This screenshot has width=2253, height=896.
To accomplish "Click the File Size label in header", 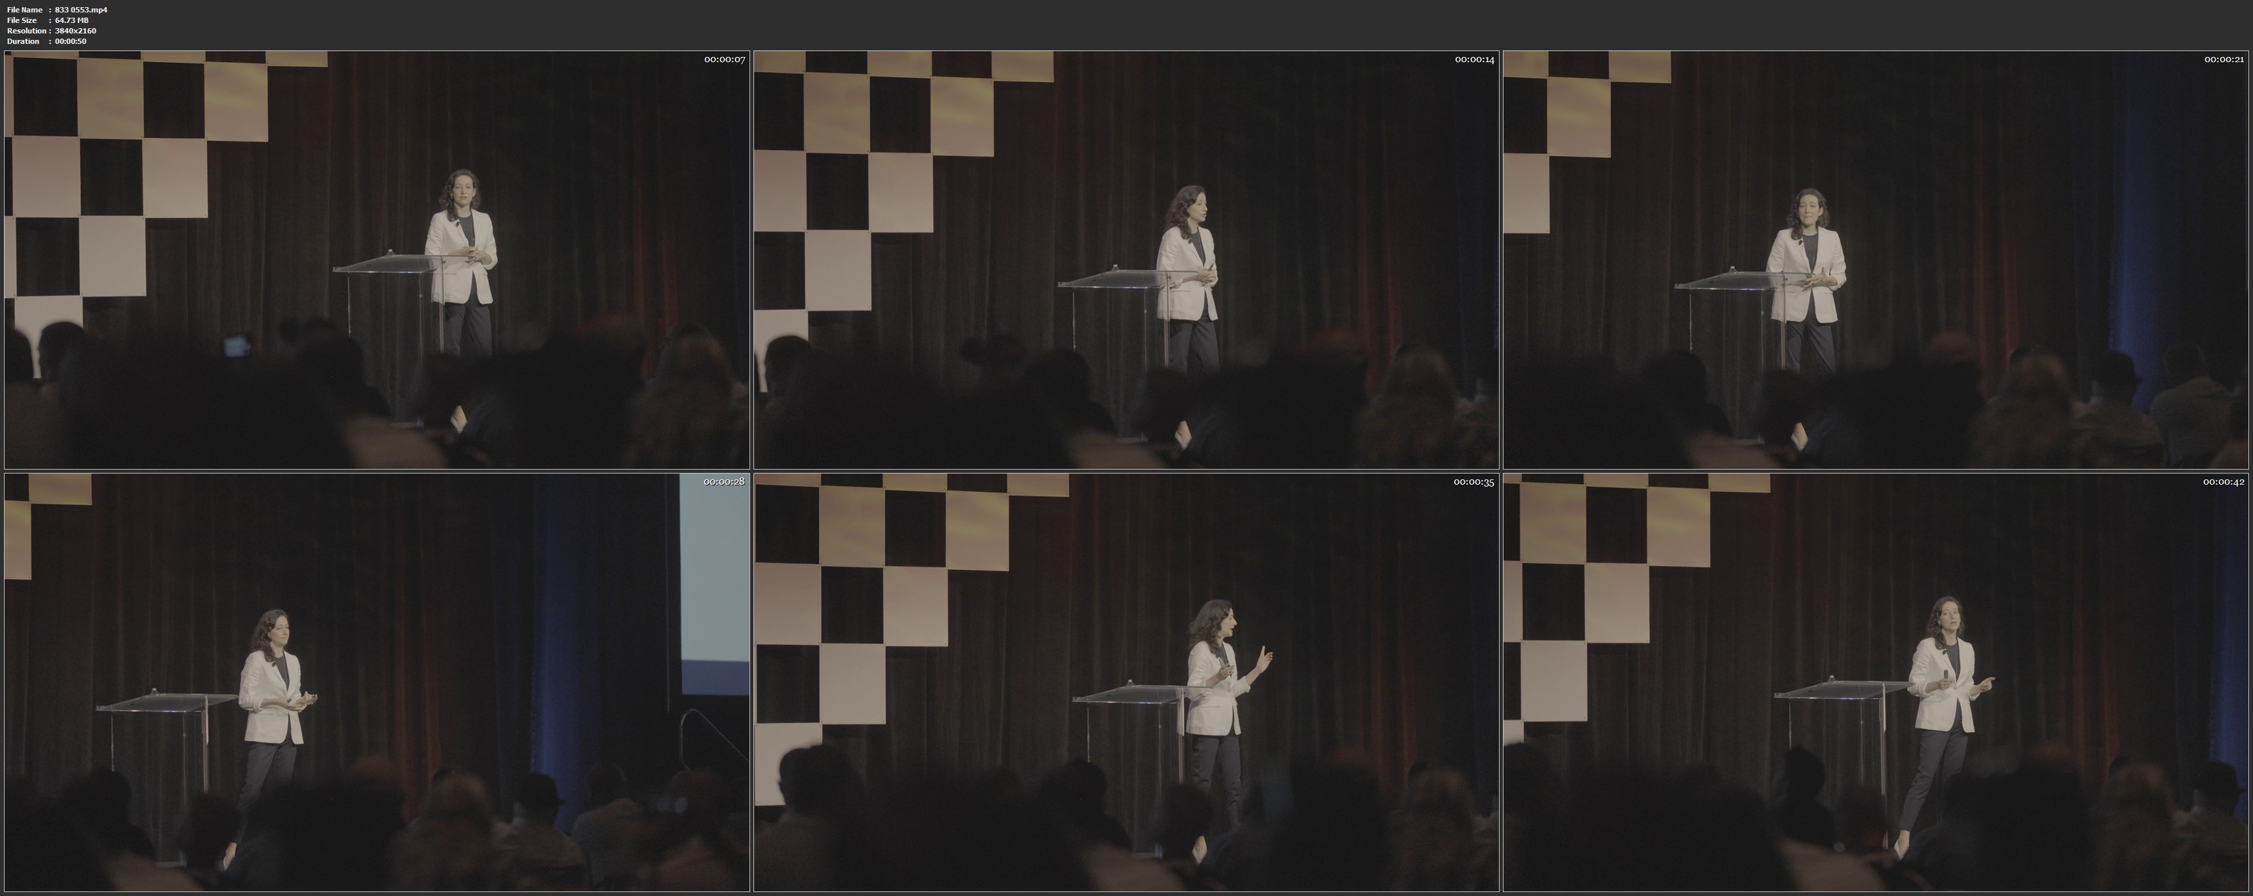I will [x=22, y=20].
